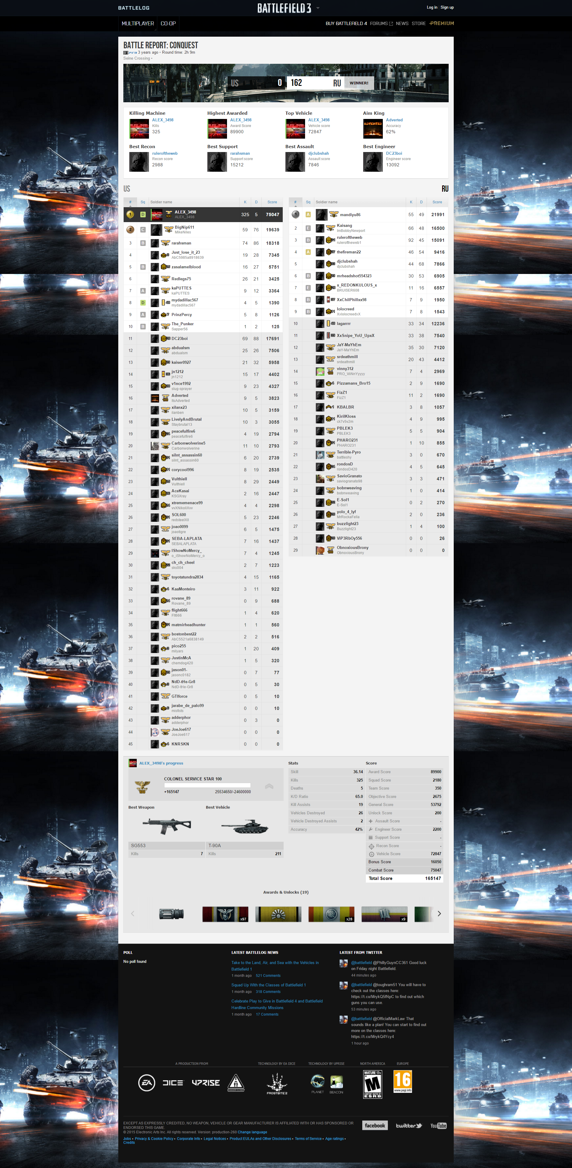Sort RU team by D column

coord(421,202)
